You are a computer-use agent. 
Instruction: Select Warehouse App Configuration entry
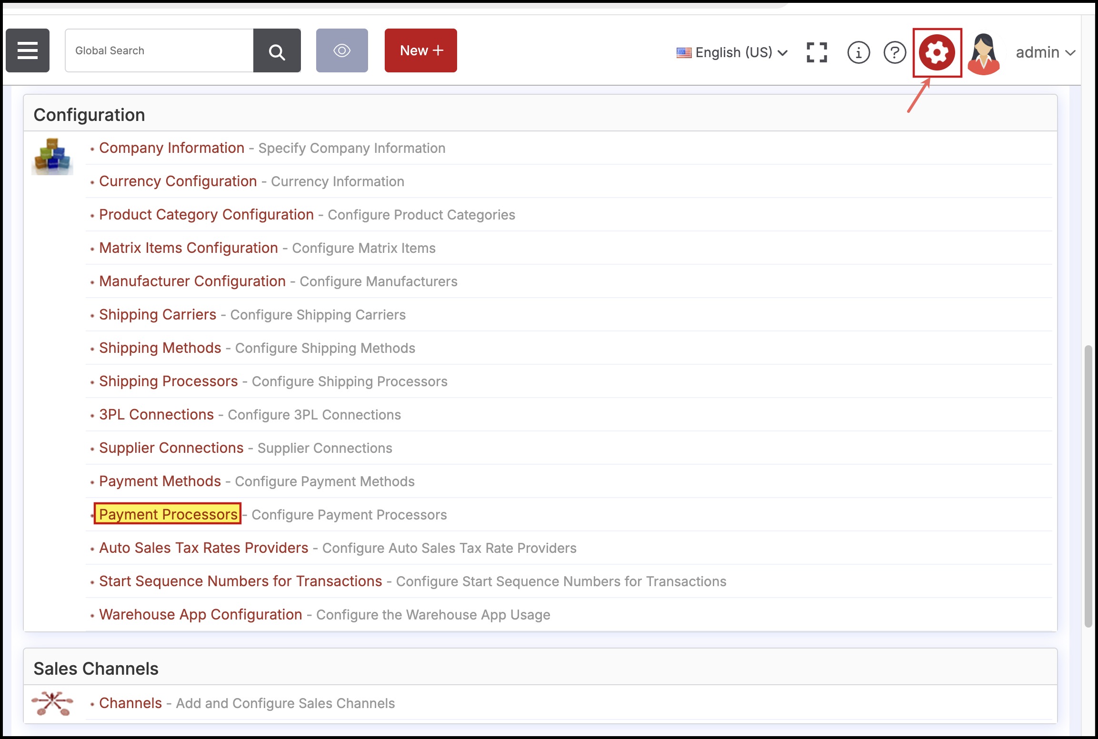tap(200, 614)
